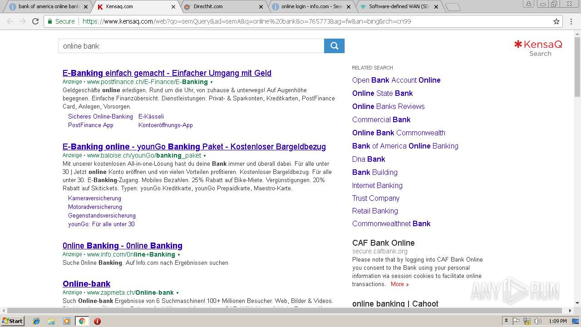Open 'Motoradversicherung' sitelink
581x327 pixels.
[x=95, y=207]
